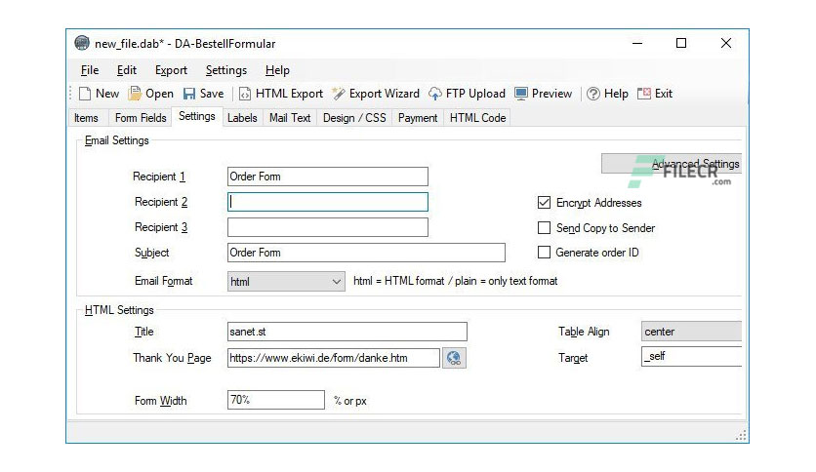The height and width of the screenshot is (472, 816).
Task: Open the Table Align combo box
Action: point(691,332)
